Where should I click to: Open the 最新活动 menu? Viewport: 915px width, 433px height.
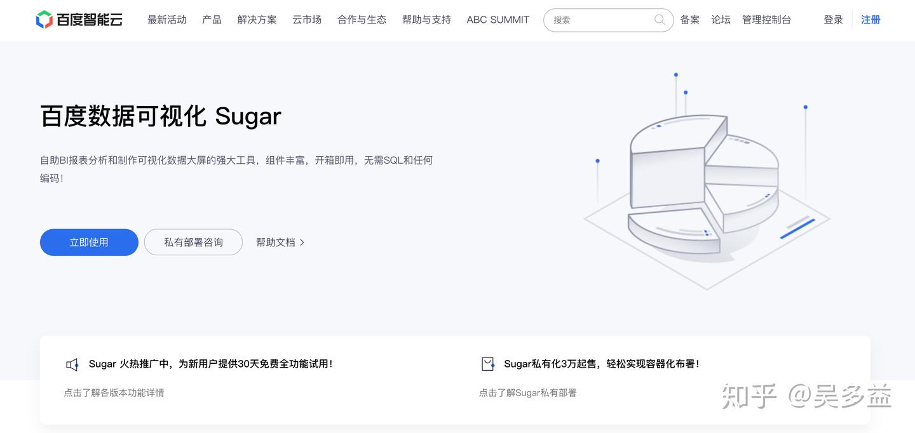(167, 20)
